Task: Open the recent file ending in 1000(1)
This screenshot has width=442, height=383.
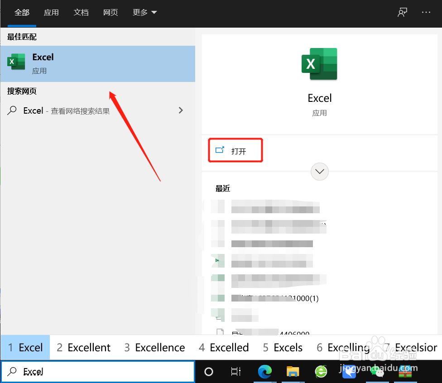Action: pos(275,298)
